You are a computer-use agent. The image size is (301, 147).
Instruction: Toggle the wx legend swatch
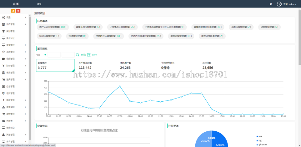tap(258, 136)
